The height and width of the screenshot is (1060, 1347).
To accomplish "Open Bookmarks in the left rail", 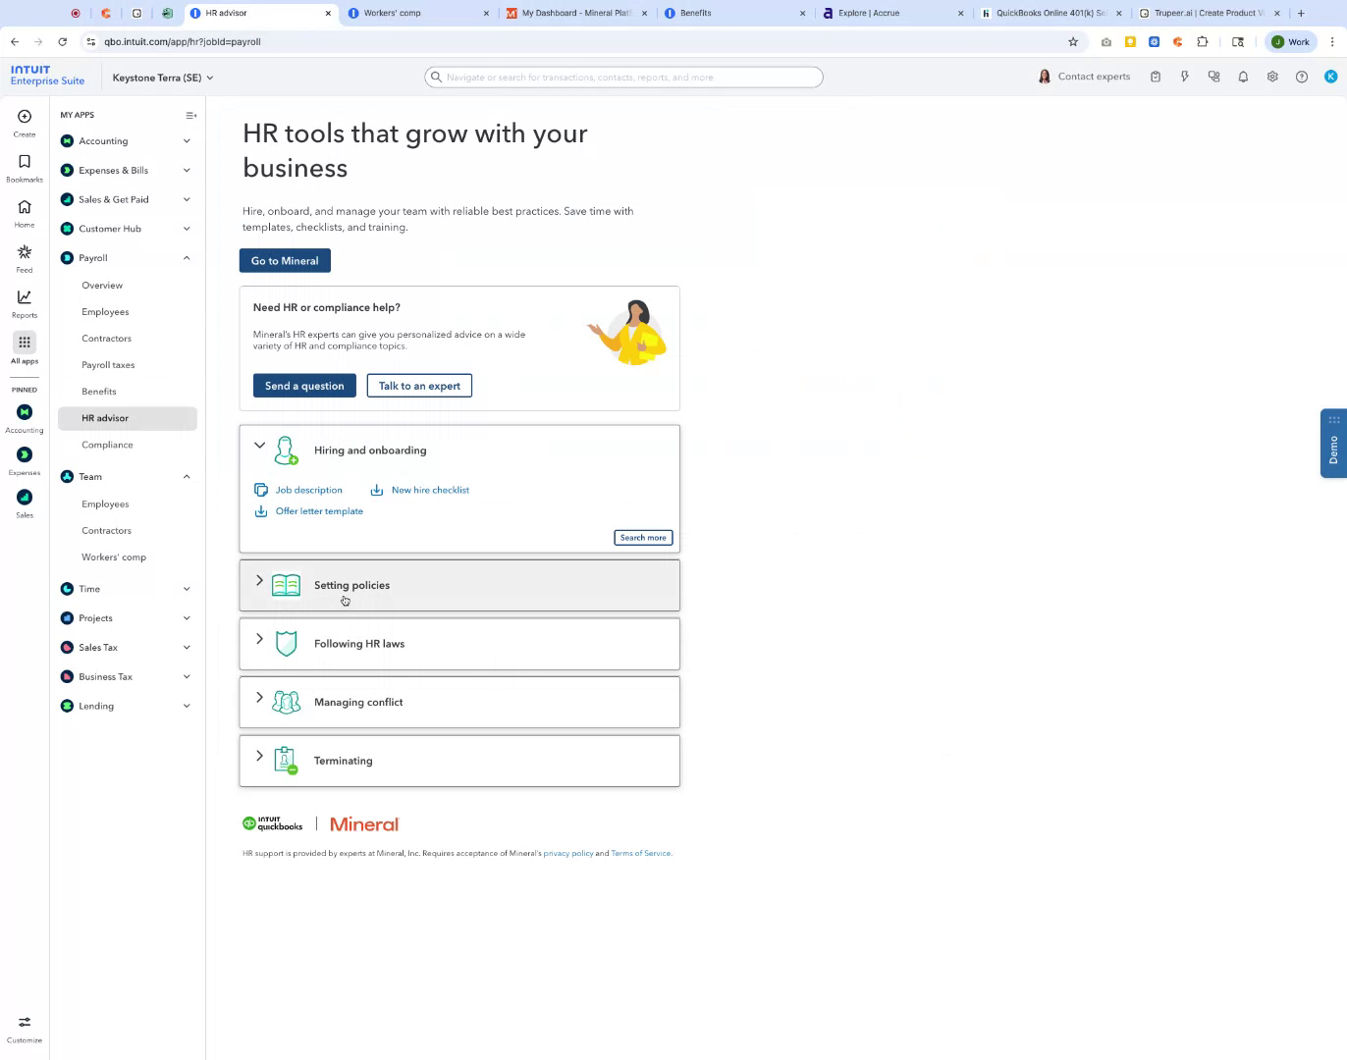I will pos(25,162).
